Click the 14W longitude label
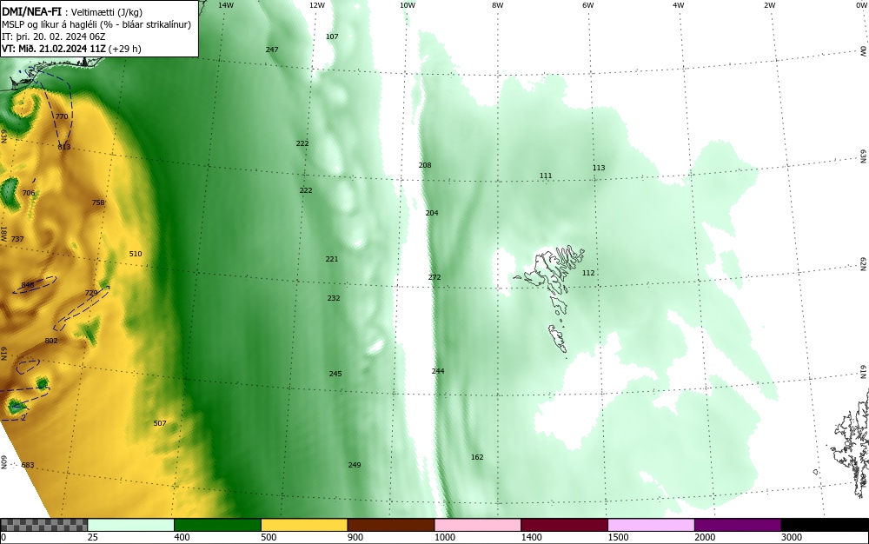 (x=226, y=5)
